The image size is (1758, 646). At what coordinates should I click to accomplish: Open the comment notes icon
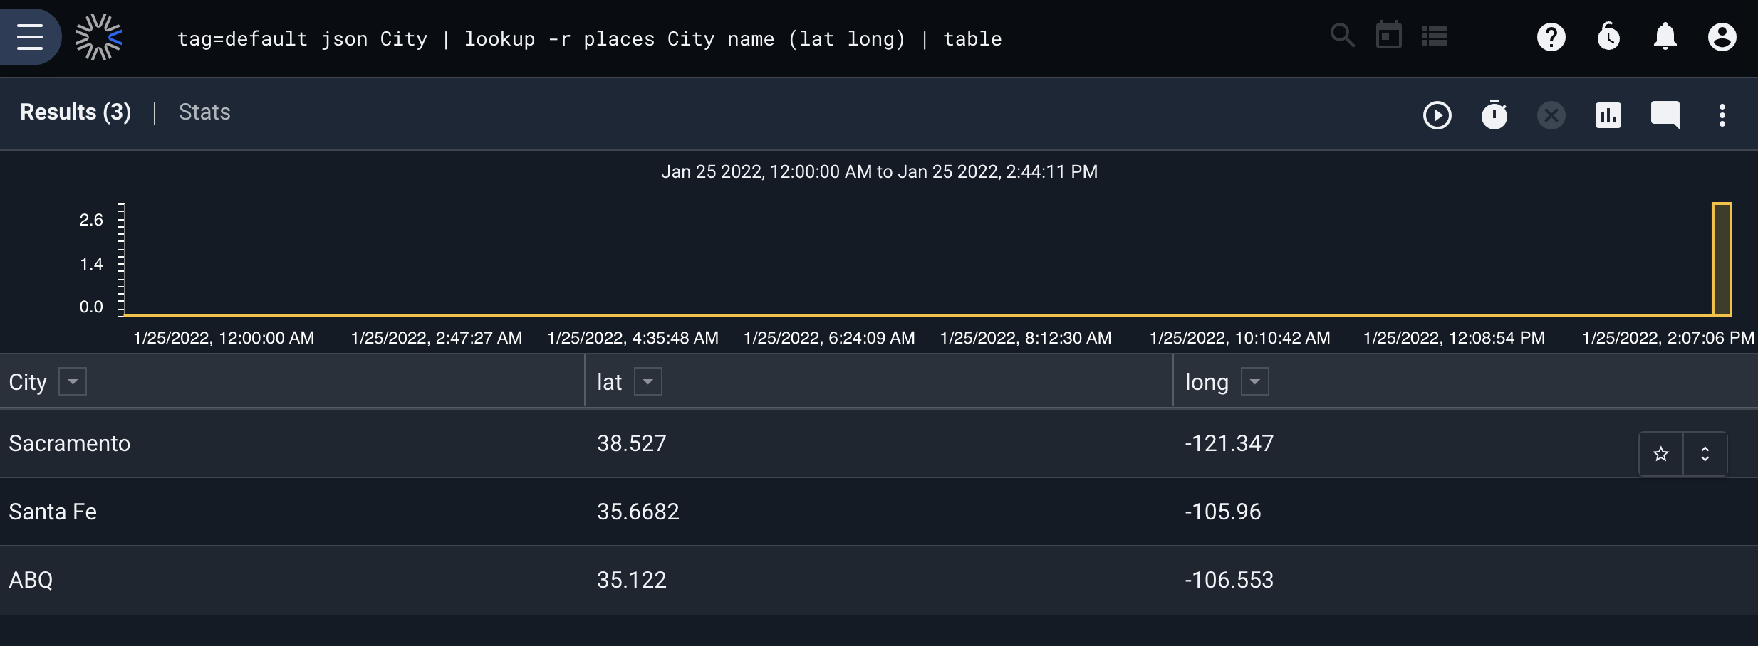point(1665,115)
